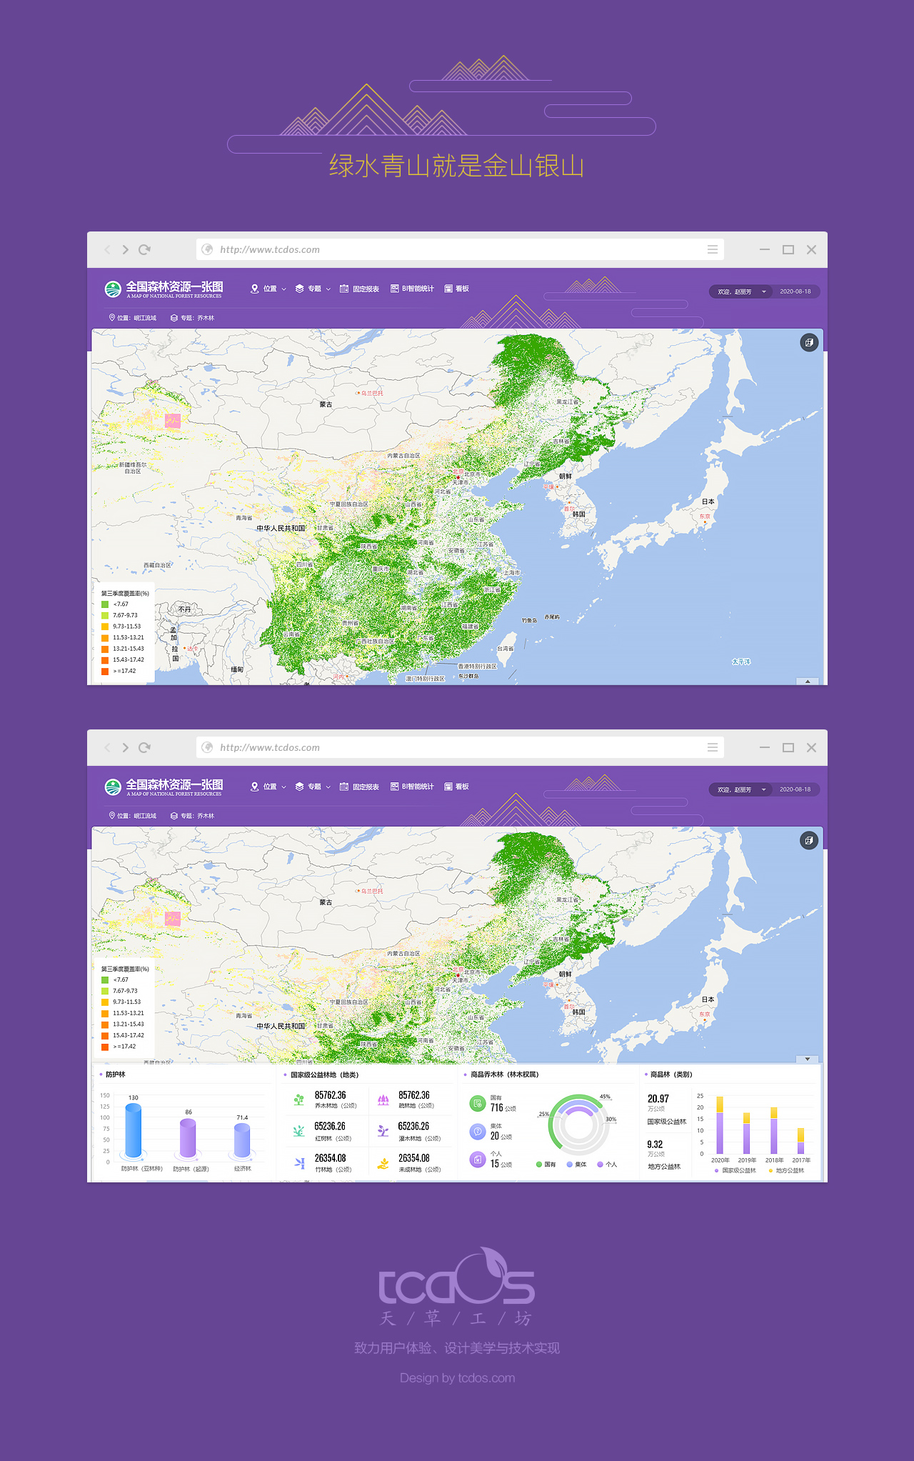
Task: Click the back arrow in top browser window
Action: pos(108,249)
